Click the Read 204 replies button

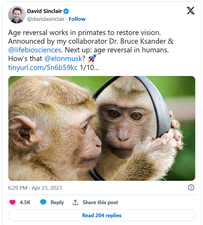tap(101, 215)
